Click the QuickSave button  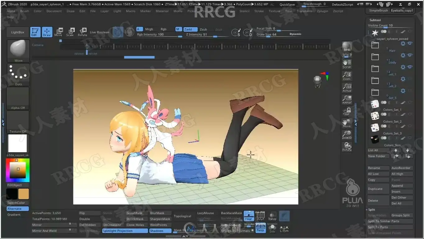287,5
